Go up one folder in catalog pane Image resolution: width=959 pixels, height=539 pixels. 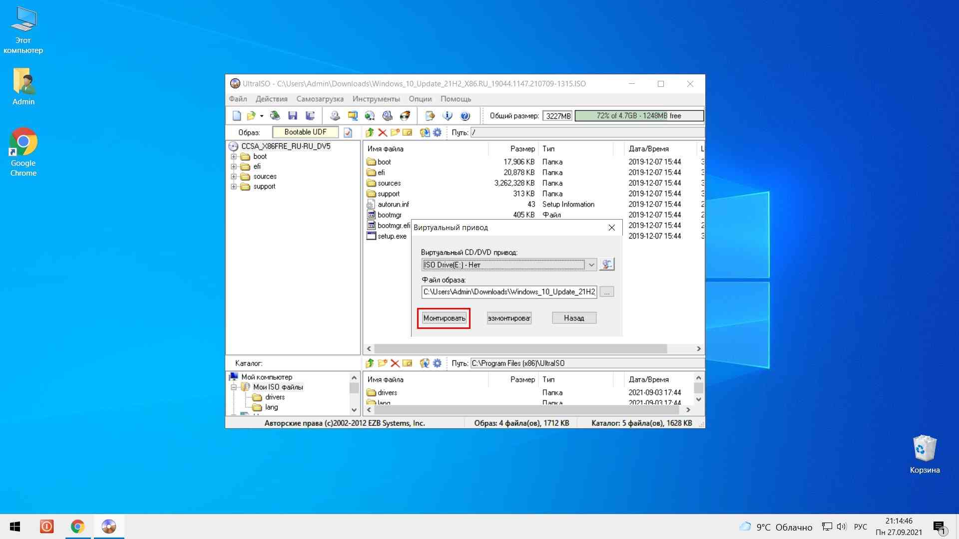point(370,363)
